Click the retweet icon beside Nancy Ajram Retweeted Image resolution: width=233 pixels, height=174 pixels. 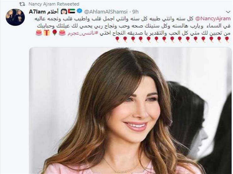pos(22,4)
